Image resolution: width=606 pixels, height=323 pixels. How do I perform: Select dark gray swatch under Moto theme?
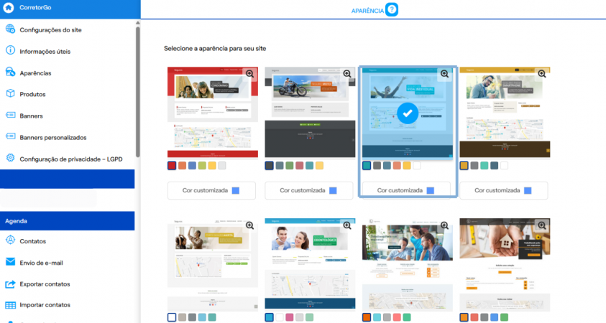(x=270, y=166)
